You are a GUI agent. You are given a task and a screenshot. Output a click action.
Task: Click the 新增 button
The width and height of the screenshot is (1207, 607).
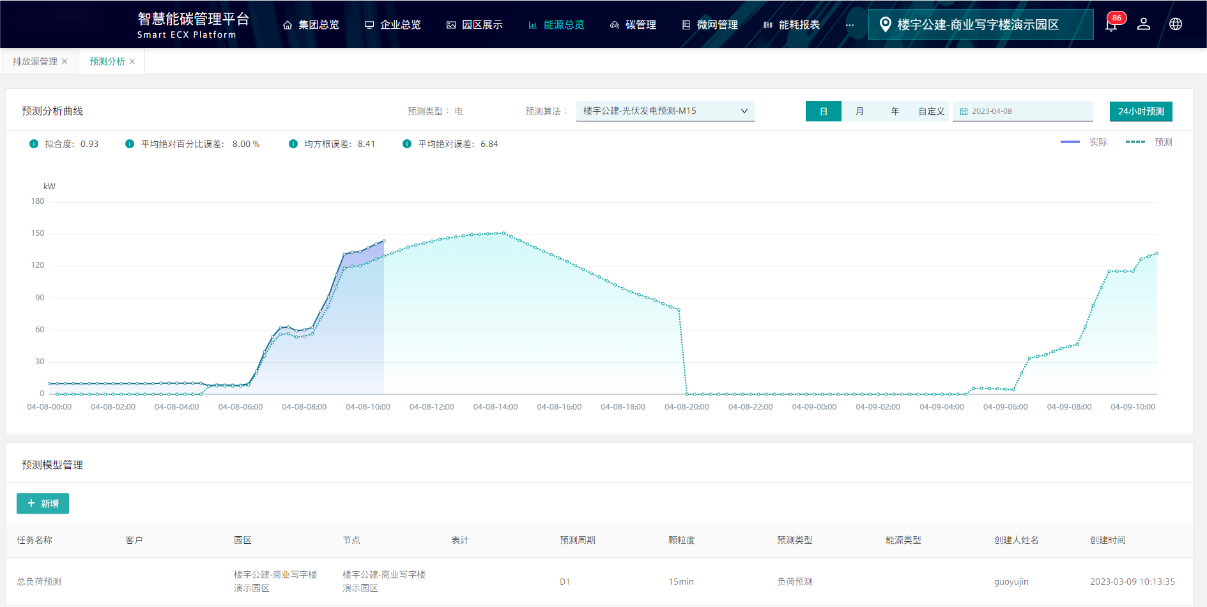[43, 503]
